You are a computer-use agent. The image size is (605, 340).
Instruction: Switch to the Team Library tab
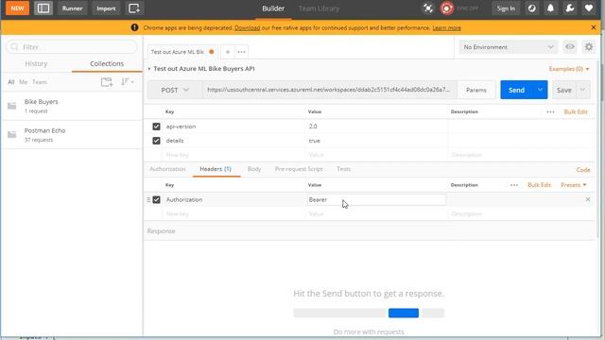[x=319, y=8]
